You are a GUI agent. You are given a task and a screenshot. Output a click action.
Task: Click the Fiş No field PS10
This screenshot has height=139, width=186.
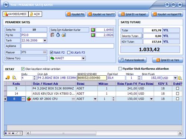[34, 35]
